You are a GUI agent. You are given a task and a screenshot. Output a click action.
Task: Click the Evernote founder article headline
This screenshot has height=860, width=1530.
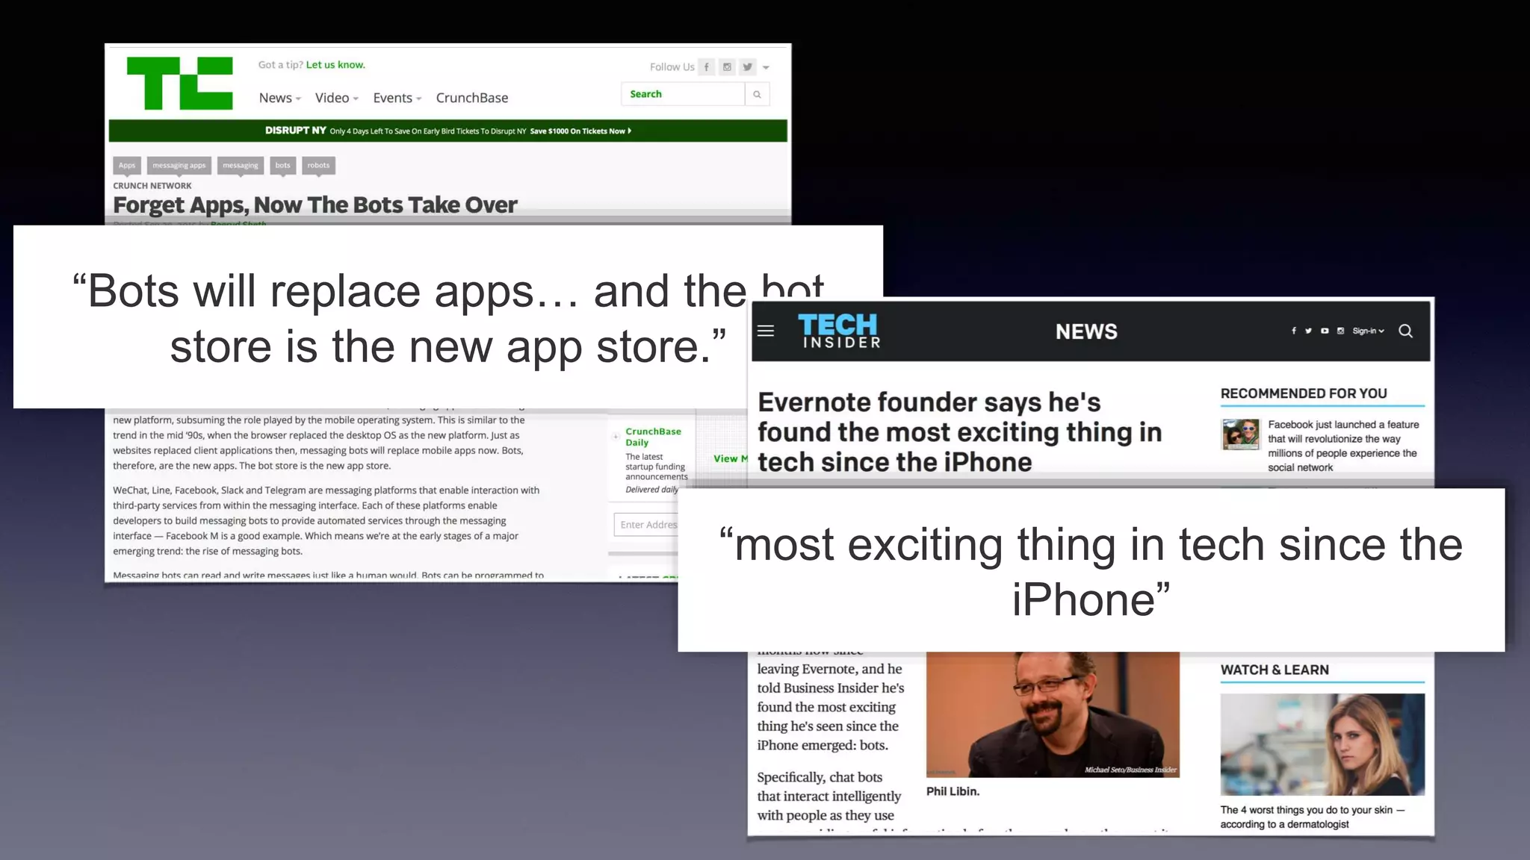pyautogui.click(x=959, y=432)
